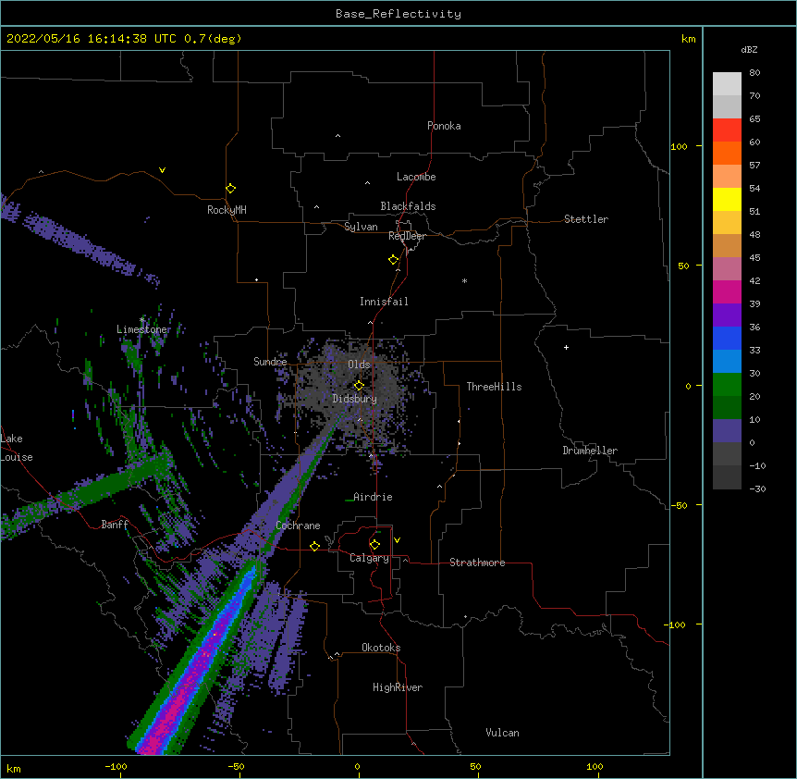Click the vertical axis -100 tick label
797x779 pixels.
(676, 624)
